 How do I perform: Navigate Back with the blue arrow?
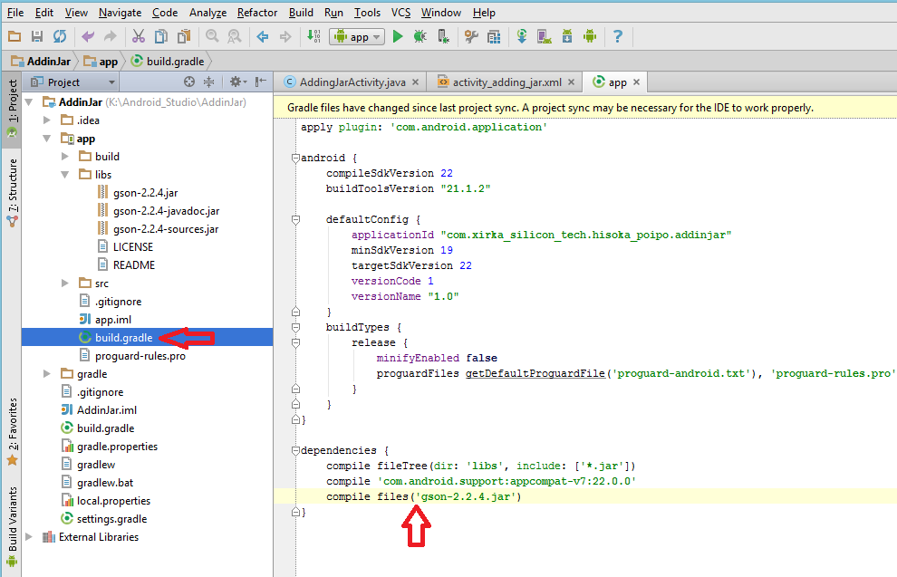[x=263, y=36]
